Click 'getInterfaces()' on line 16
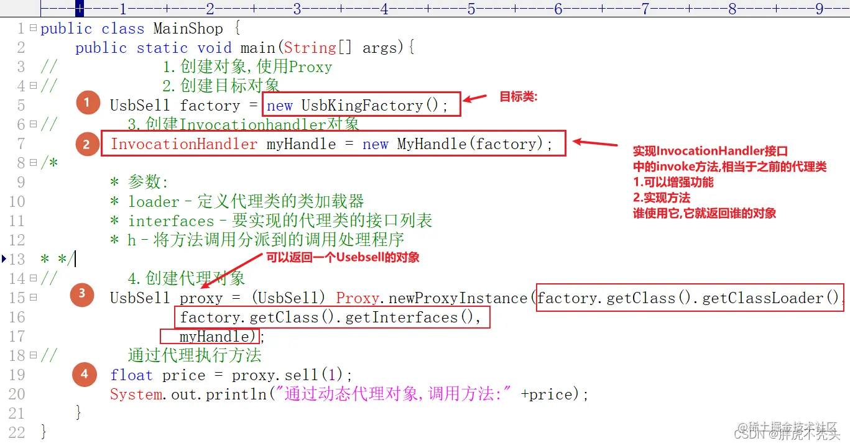Viewport: 850px width, 446px height. (410, 317)
